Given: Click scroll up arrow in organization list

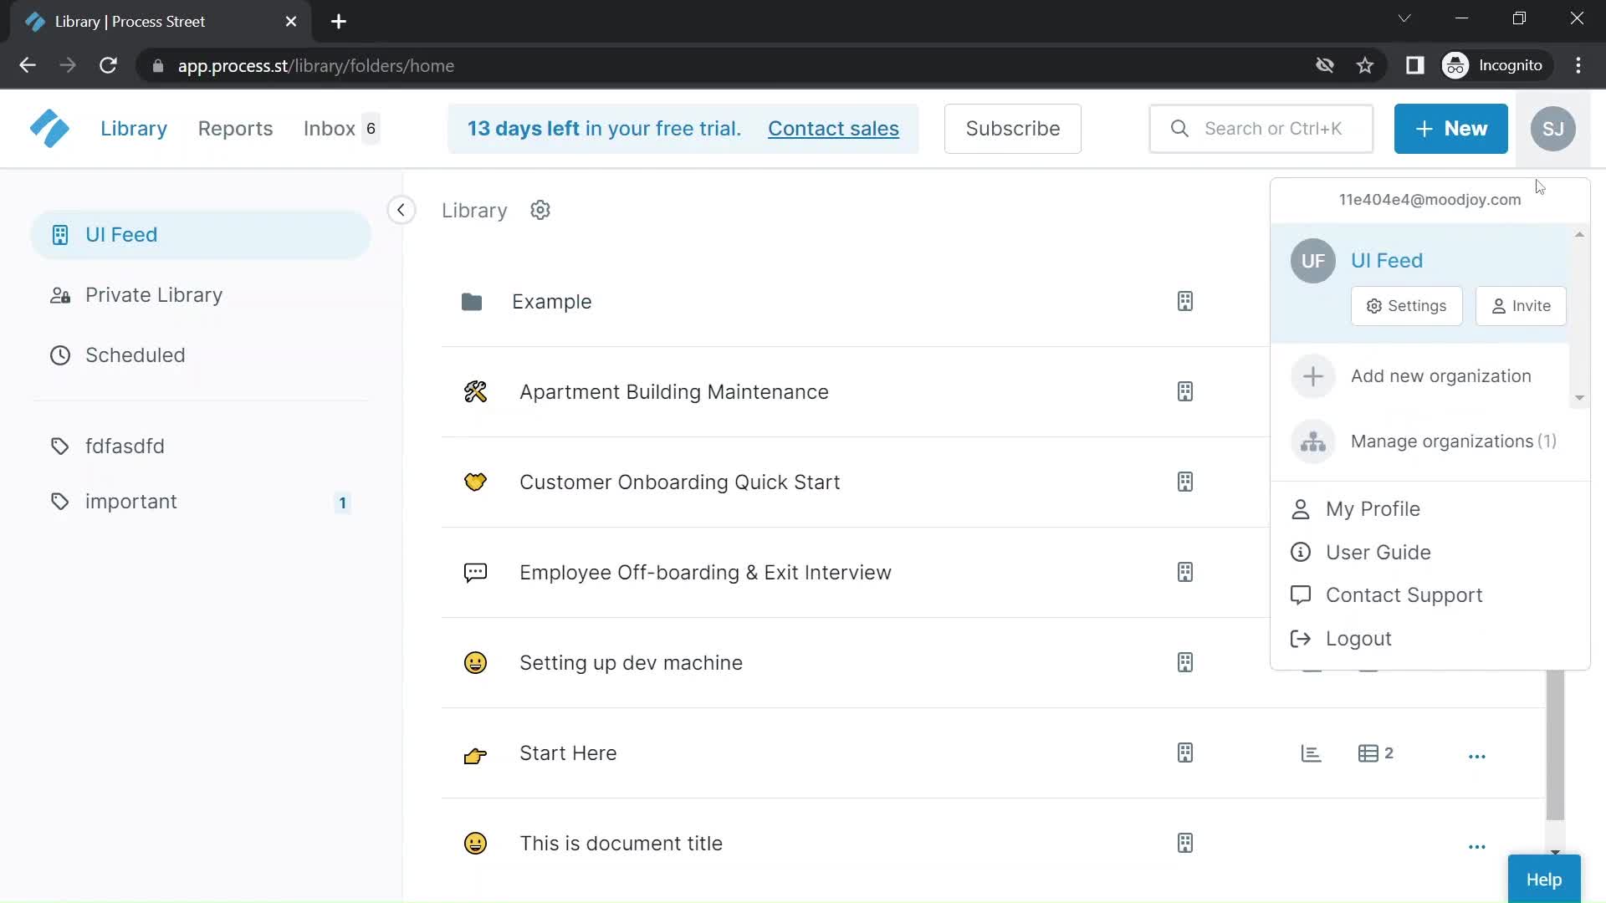Looking at the screenshot, I should [x=1579, y=234].
